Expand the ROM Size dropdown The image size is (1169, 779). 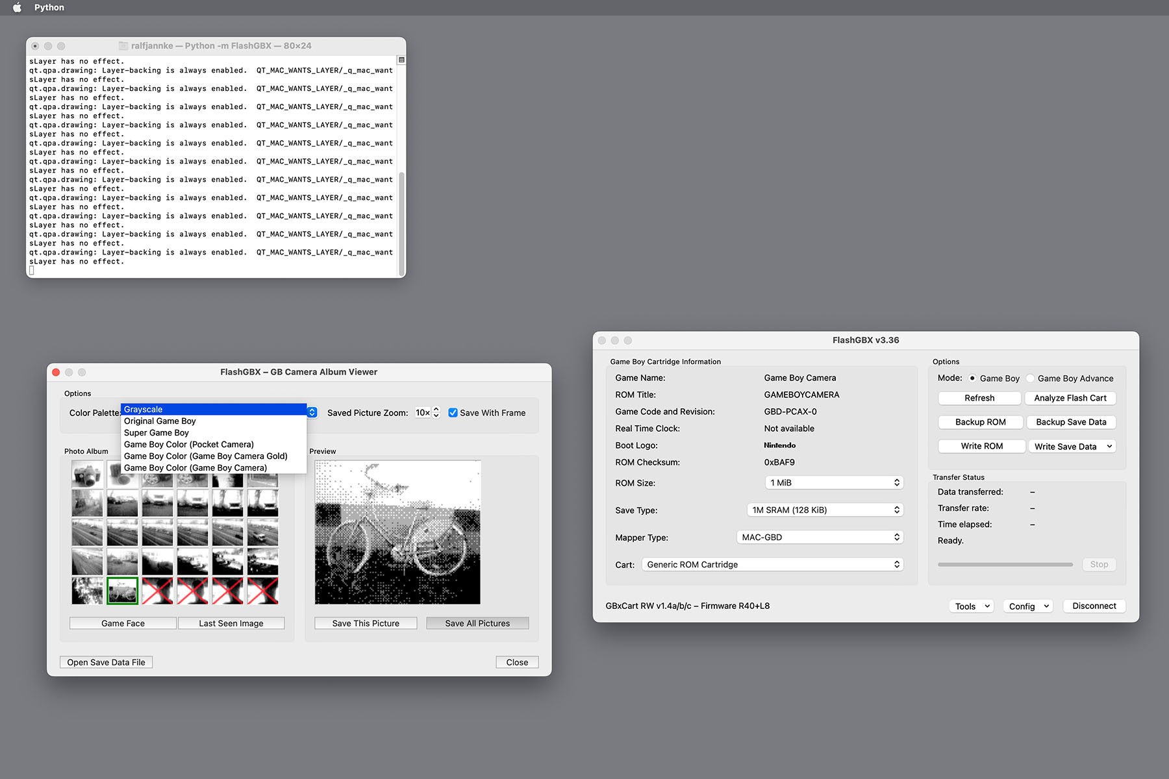coord(834,483)
